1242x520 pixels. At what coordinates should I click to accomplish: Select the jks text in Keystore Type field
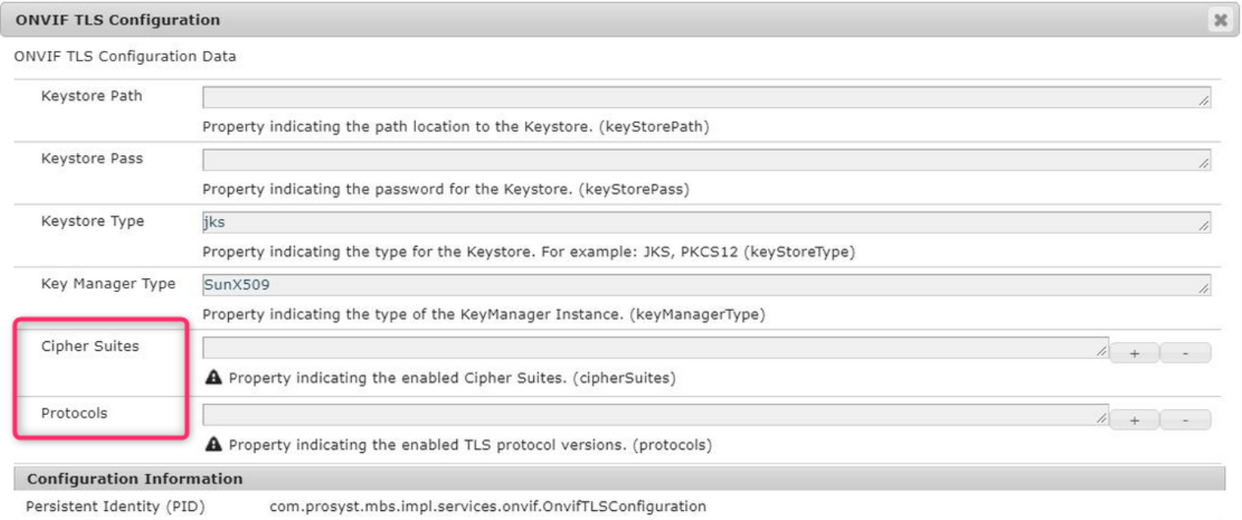click(x=212, y=221)
